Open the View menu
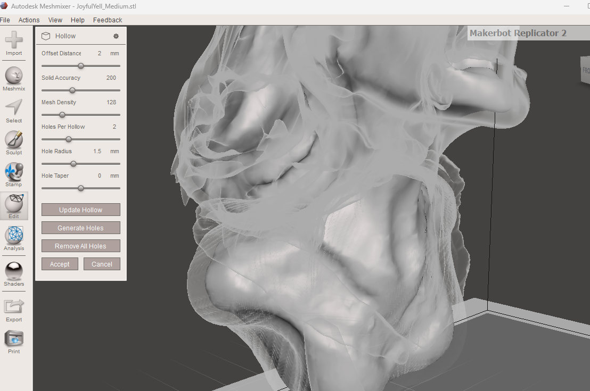 tap(55, 20)
